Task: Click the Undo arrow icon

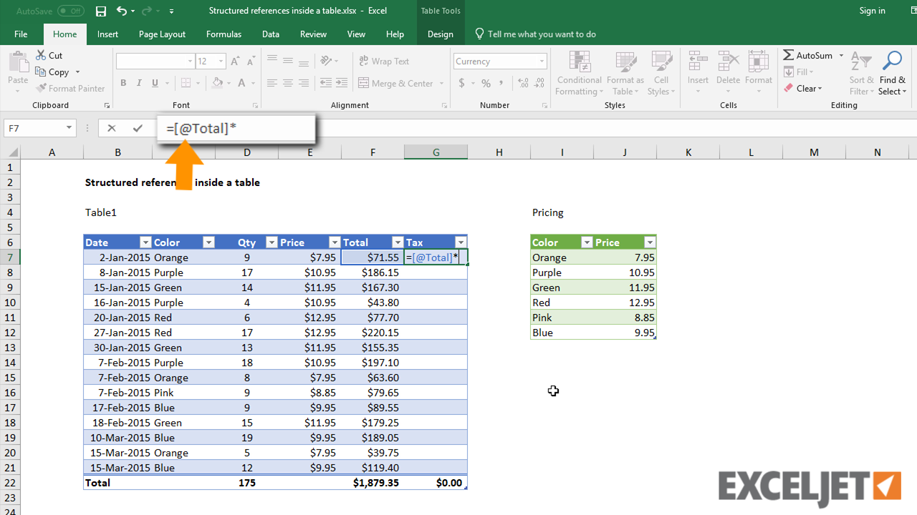Action: click(x=121, y=11)
